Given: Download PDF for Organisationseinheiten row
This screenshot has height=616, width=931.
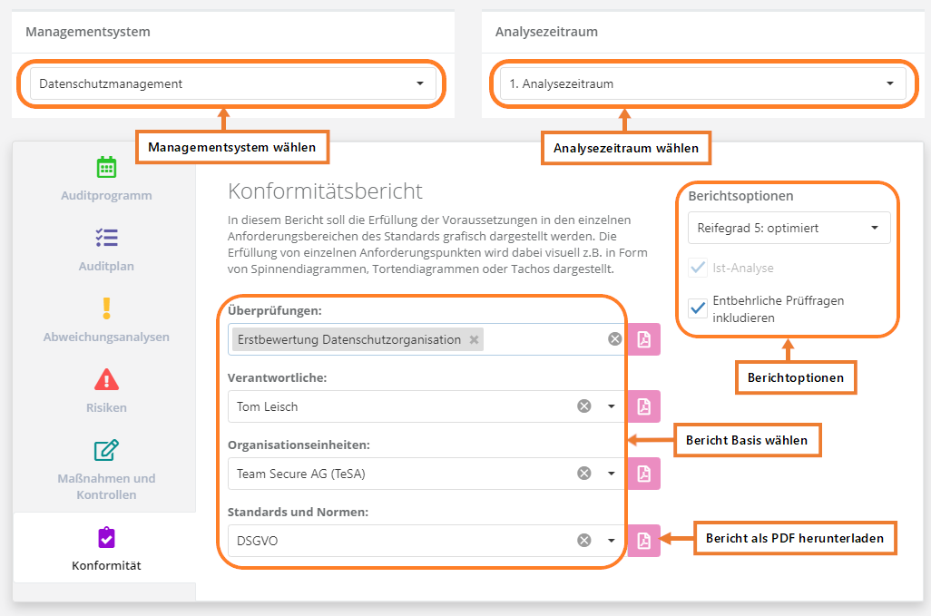Looking at the screenshot, I should 643,474.
